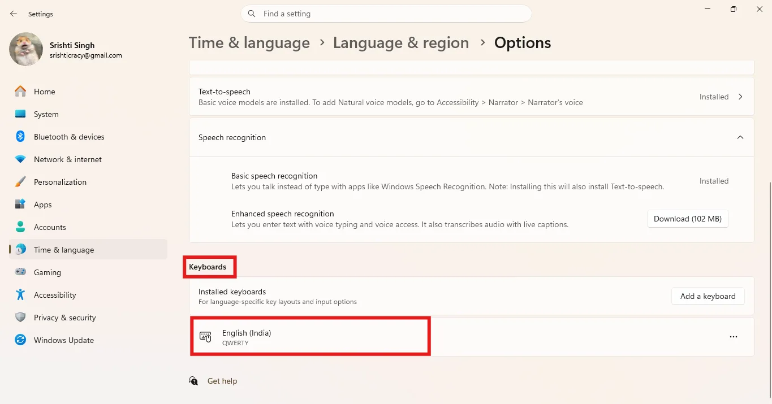Navigate to Language & region breadcrumb
This screenshot has width=772, height=404.
401,43
